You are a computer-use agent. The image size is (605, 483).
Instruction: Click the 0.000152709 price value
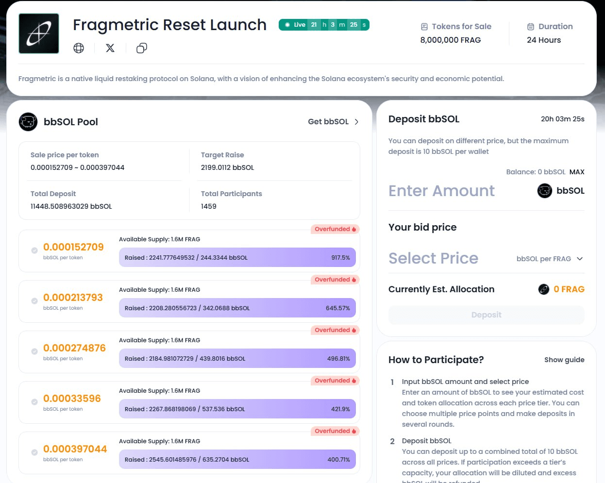pyautogui.click(x=73, y=247)
